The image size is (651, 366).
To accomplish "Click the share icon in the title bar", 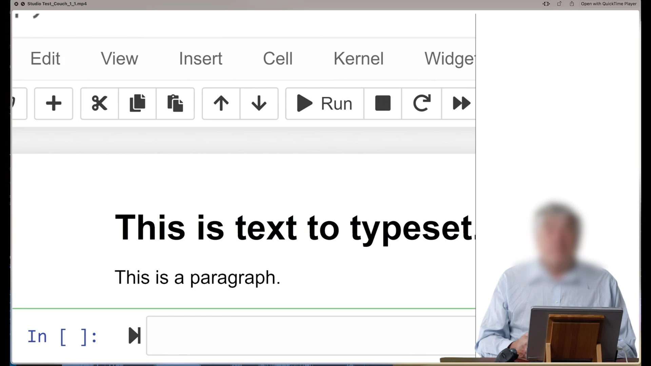I will pos(572,4).
